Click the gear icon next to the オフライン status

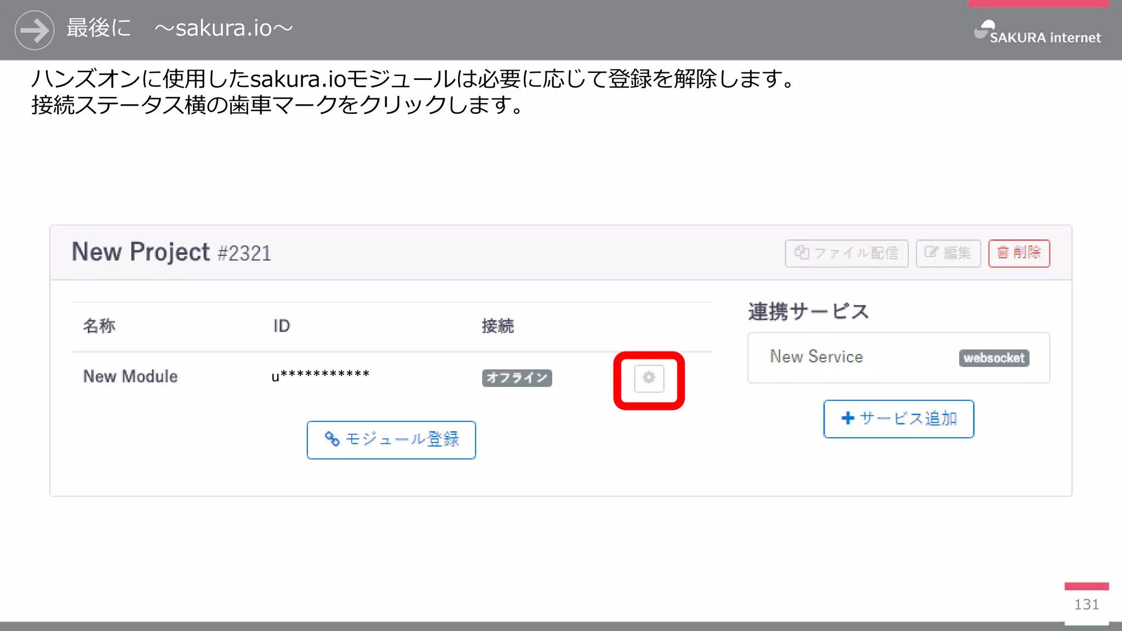click(649, 378)
